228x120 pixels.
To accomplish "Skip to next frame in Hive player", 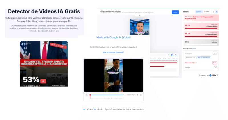I will (176, 55).
